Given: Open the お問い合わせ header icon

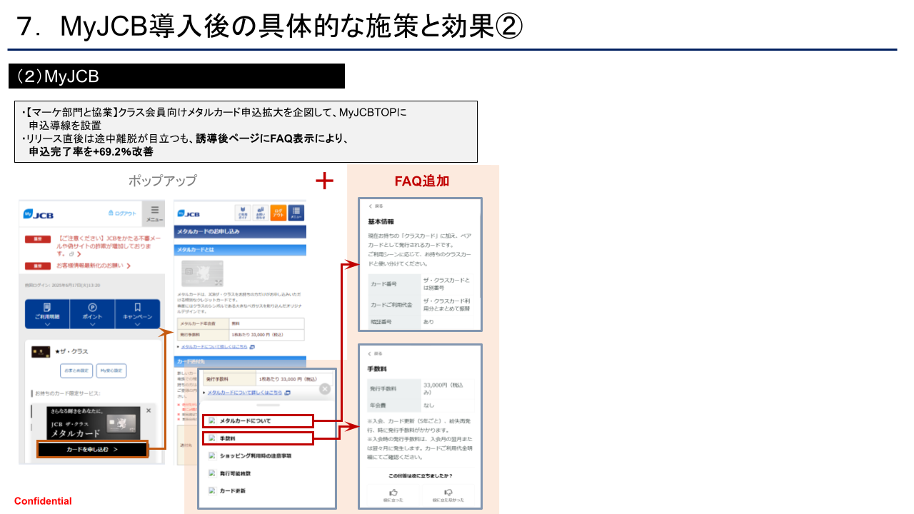Looking at the screenshot, I should tap(260, 213).
